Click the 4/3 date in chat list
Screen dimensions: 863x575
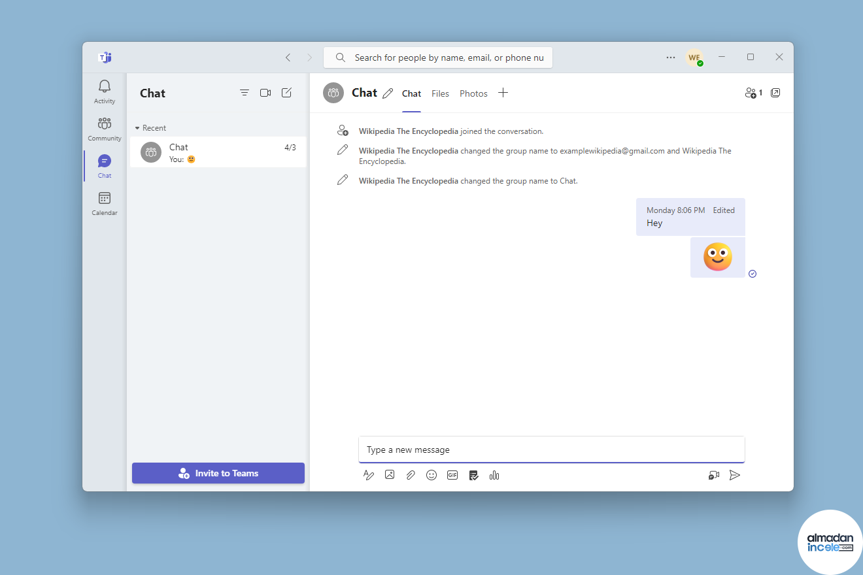point(290,148)
